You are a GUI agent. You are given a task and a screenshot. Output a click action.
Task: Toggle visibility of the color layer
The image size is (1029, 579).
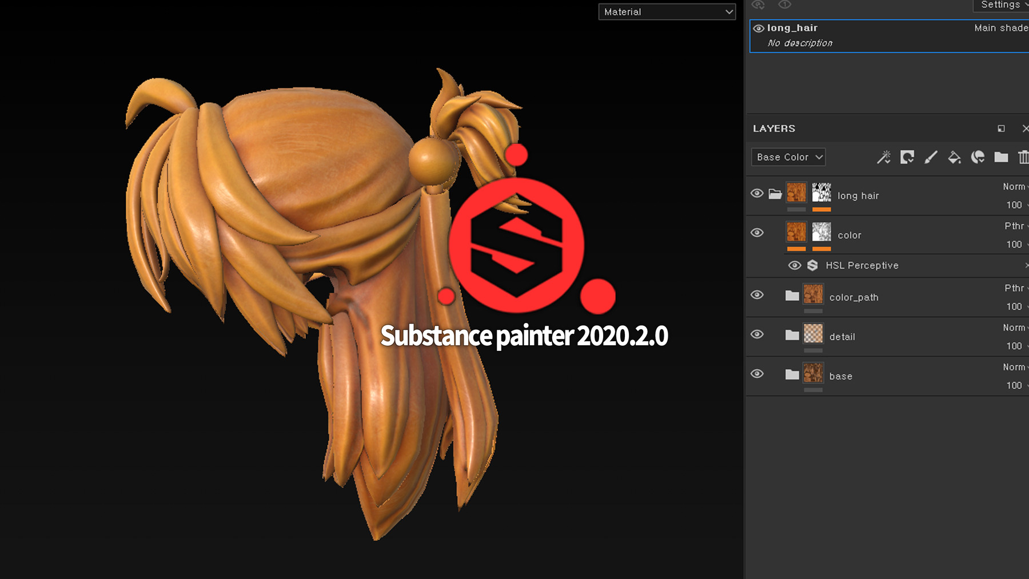click(757, 233)
